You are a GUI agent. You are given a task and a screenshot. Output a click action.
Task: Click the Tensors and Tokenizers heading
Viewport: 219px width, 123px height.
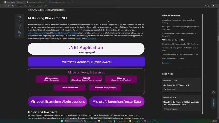[42, 112]
